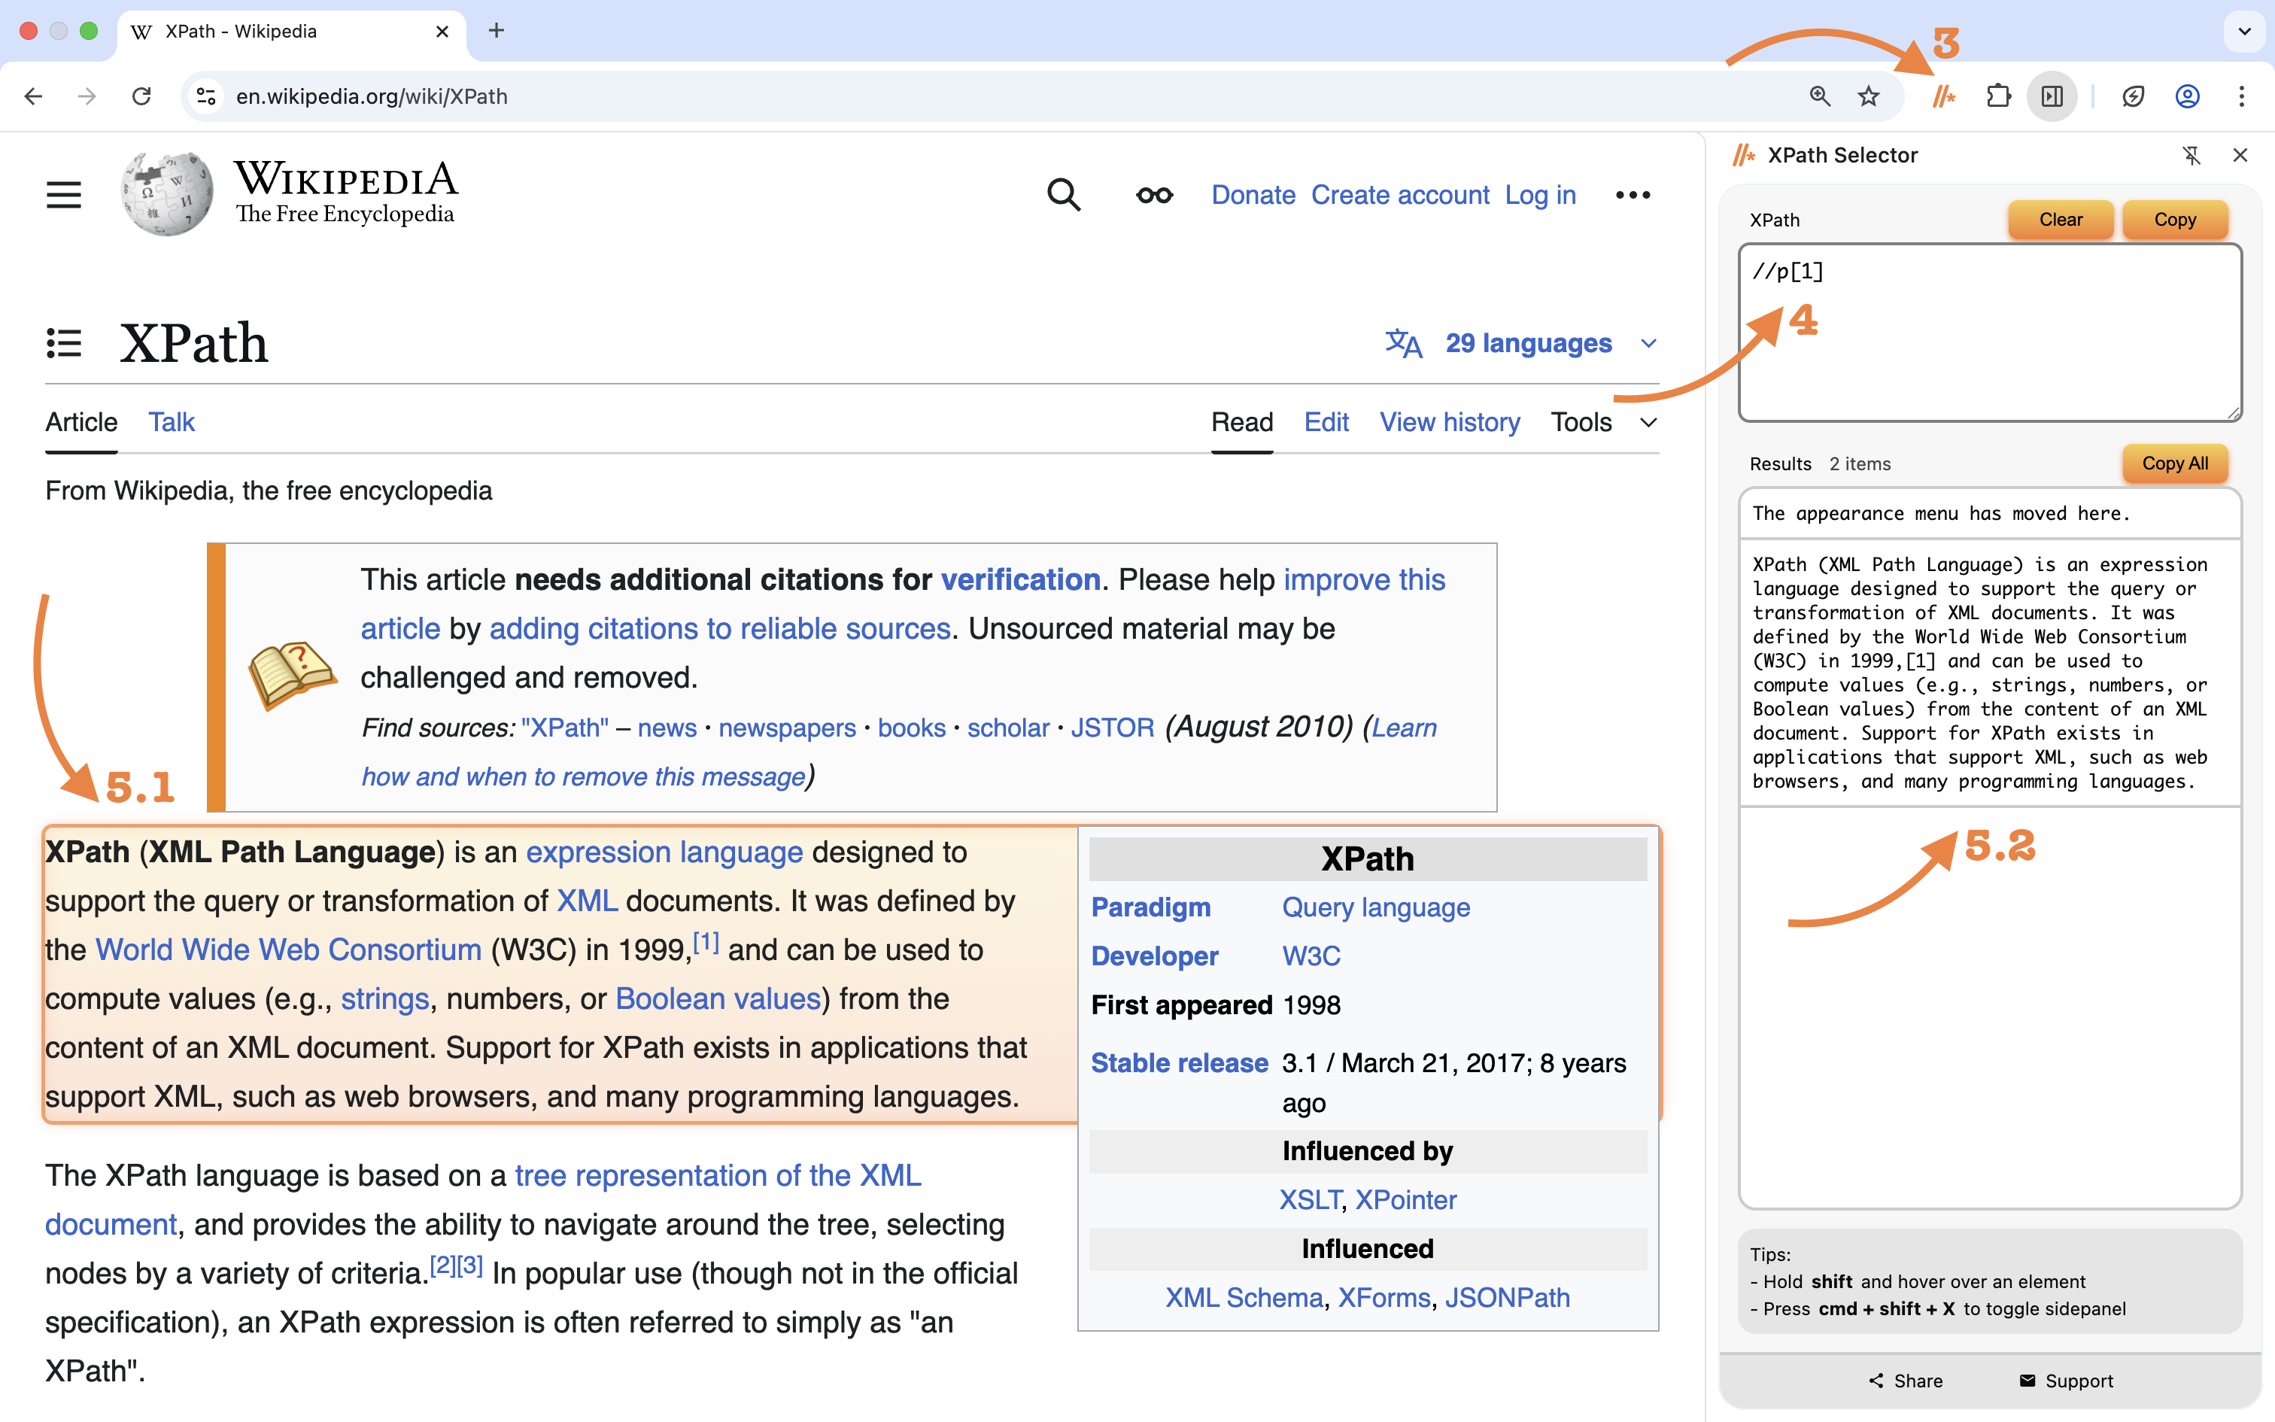This screenshot has width=2275, height=1422.
Task: Toggle the table of contents icon
Action: click(x=64, y=343)
